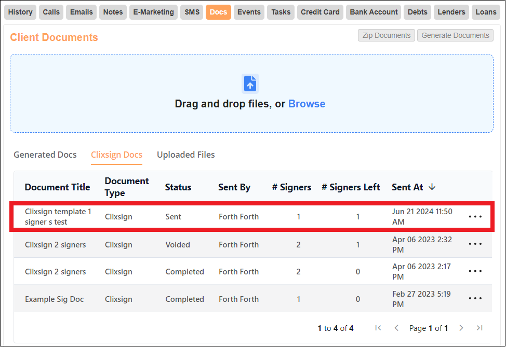Go to last page of documents table
This screenshot has height=347, width=506.
(x=480, y=328)
